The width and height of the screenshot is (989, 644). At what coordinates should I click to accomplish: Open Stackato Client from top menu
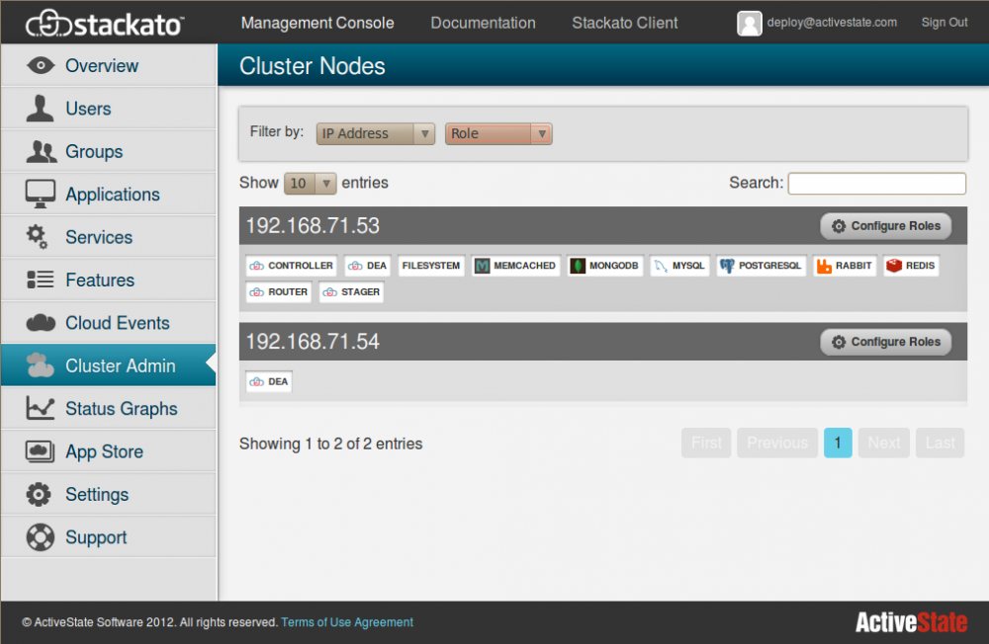(x=625, y=23)
